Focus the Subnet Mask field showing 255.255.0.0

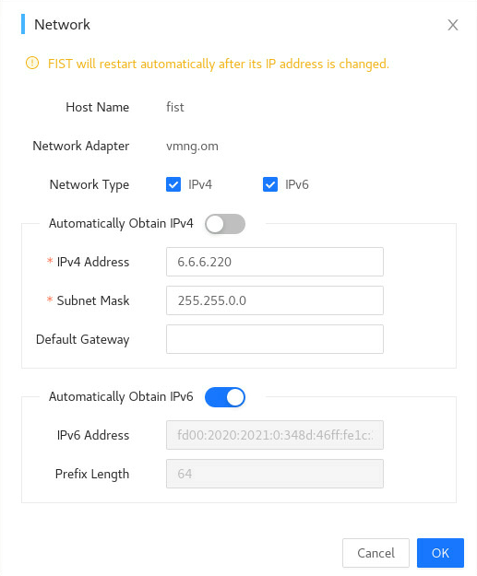coord(275,300)
